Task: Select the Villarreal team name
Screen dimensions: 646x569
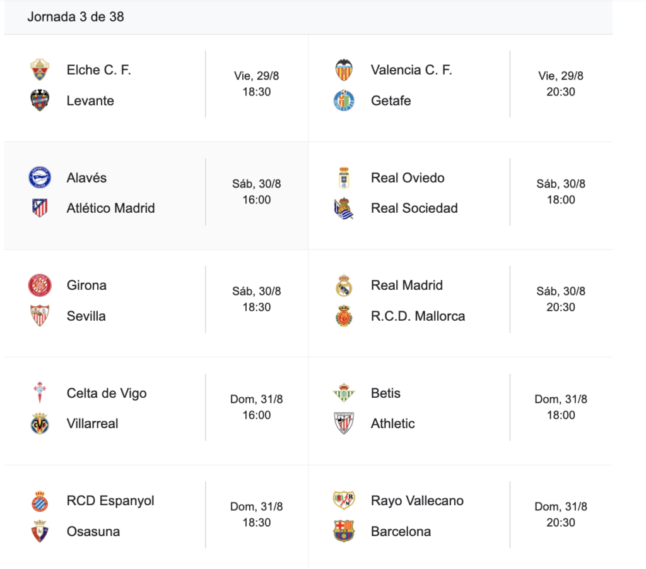Action: pyautogui.click(x=92, y=424)
